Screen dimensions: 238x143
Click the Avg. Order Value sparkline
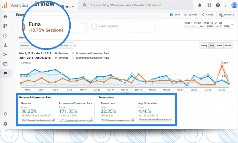(155, 120)
